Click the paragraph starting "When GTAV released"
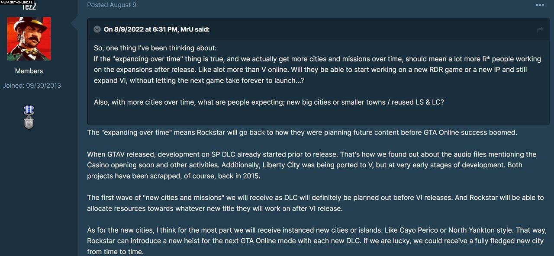This screenshot has height=256, width=554. point(311,165)
